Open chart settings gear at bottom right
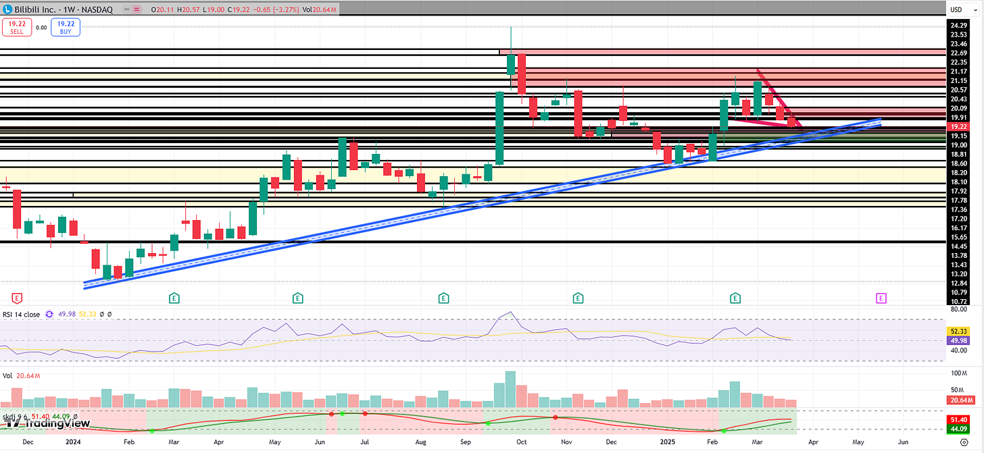 click(966, 441)
